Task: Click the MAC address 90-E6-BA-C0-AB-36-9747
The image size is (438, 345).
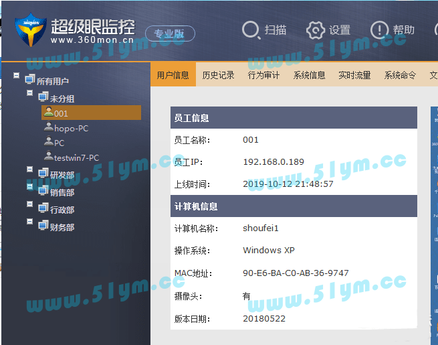Action: pos(296,273)
